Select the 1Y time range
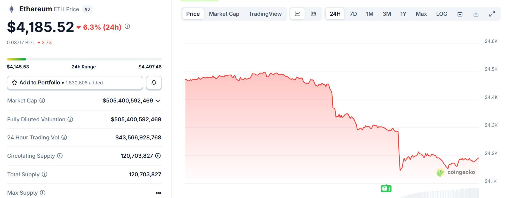Screen dimensions: 506x198 coord(403,14)
